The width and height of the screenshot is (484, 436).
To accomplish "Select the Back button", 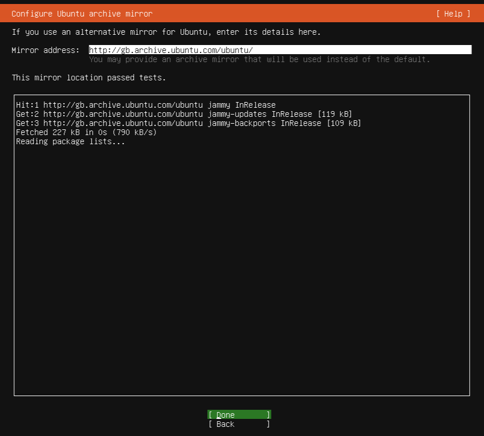I will pos(239,424).
